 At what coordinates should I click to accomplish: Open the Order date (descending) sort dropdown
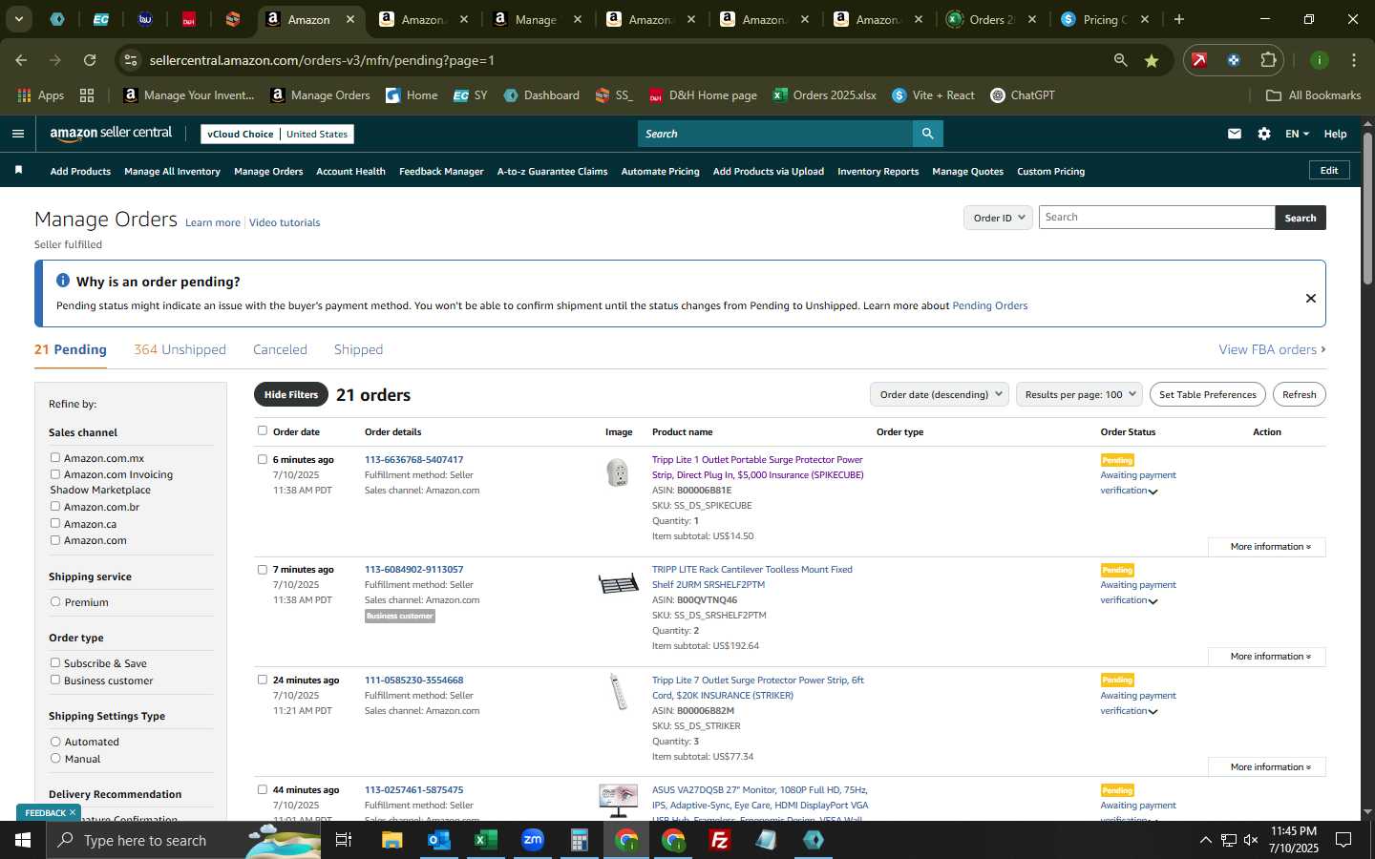[940, 394]
